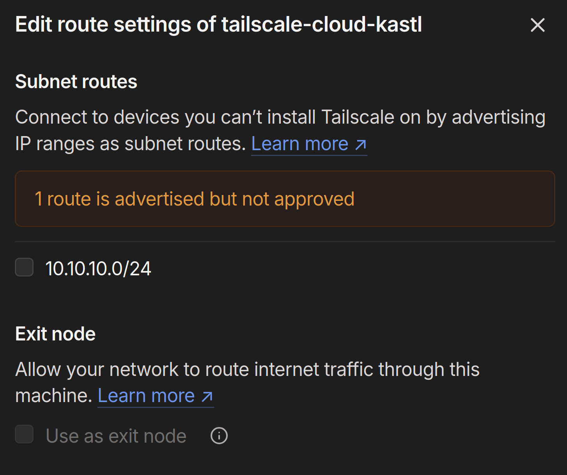The height and width of the screenshot is (475, 567).
Task: Click the Exit node heading
Action: (x=55, y=334)
